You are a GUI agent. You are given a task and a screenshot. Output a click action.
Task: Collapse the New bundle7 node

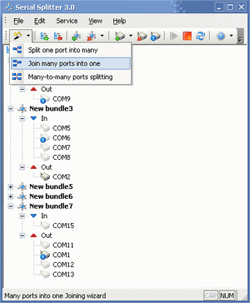[10, 206]
